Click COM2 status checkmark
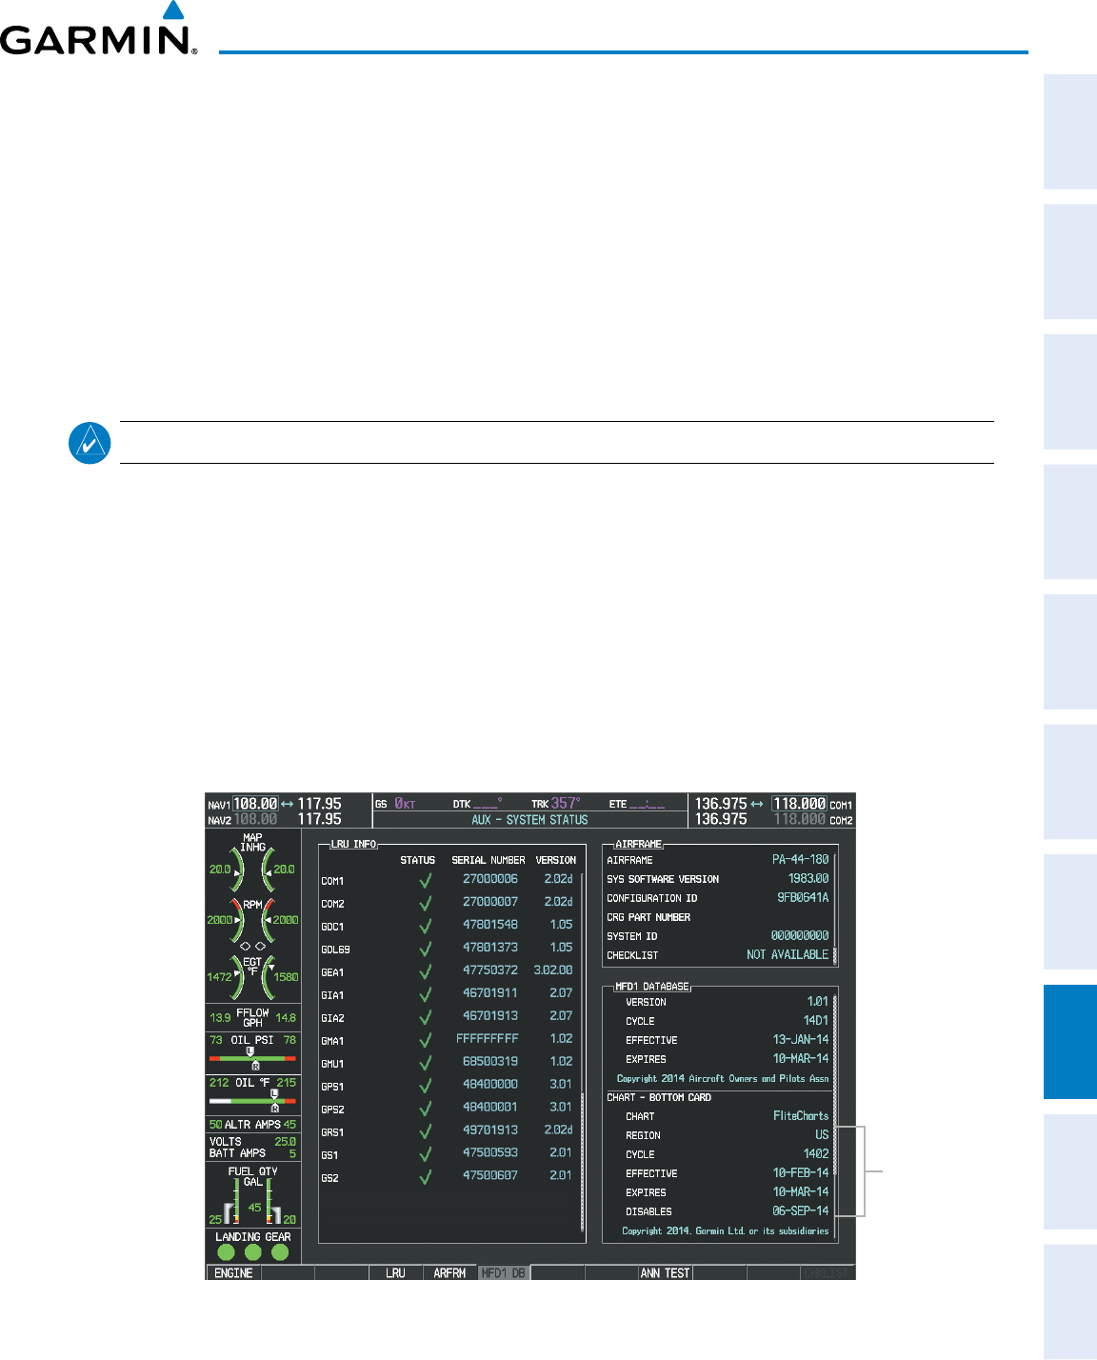This screenshot has height=1360, width=1097. coord(425,903)
